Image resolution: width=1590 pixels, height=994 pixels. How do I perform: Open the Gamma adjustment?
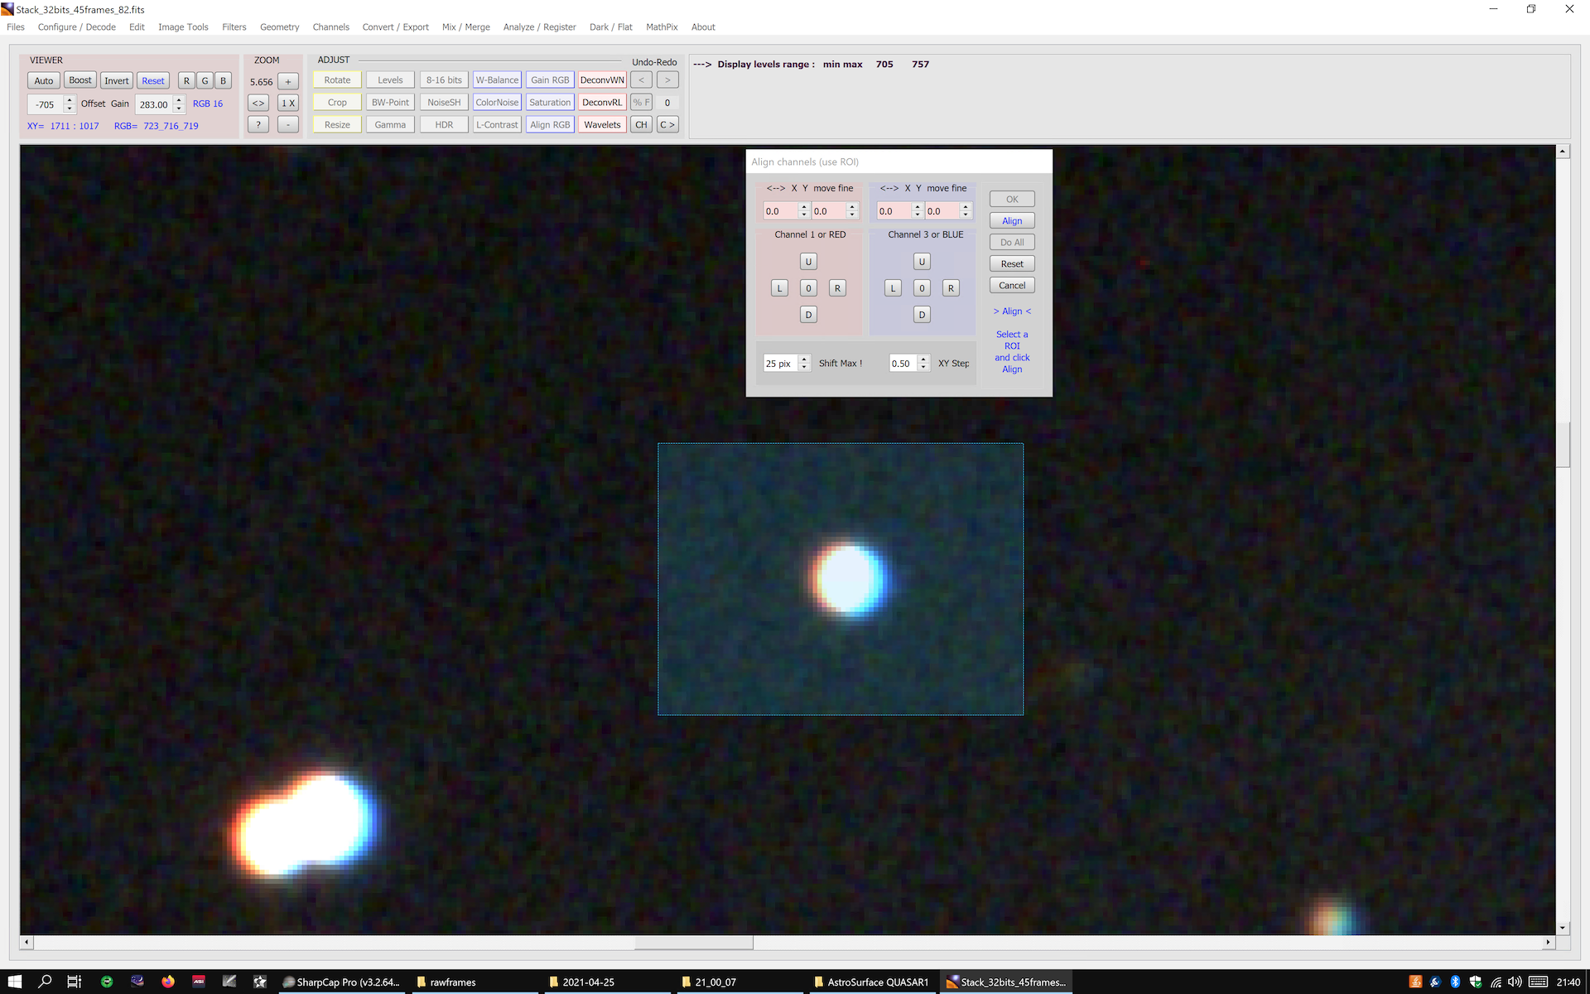coord(390,125)
